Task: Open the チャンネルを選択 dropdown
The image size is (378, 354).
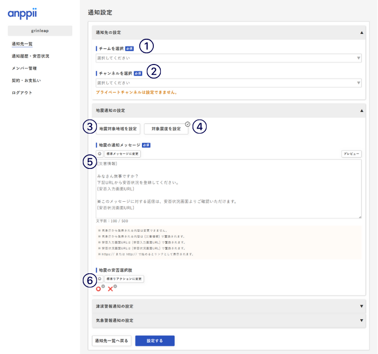Action: [x=228, y=83]
